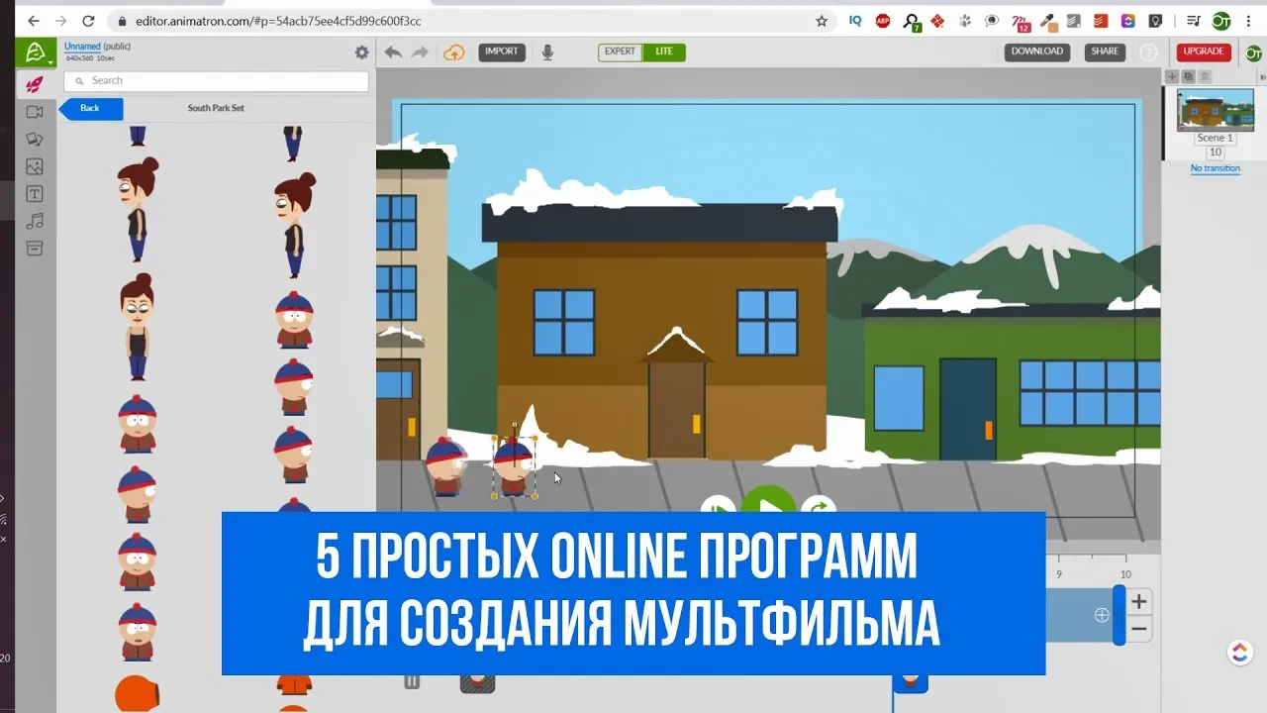
Task: Open the Chrome profile avatar
Action: (1222, 20)
